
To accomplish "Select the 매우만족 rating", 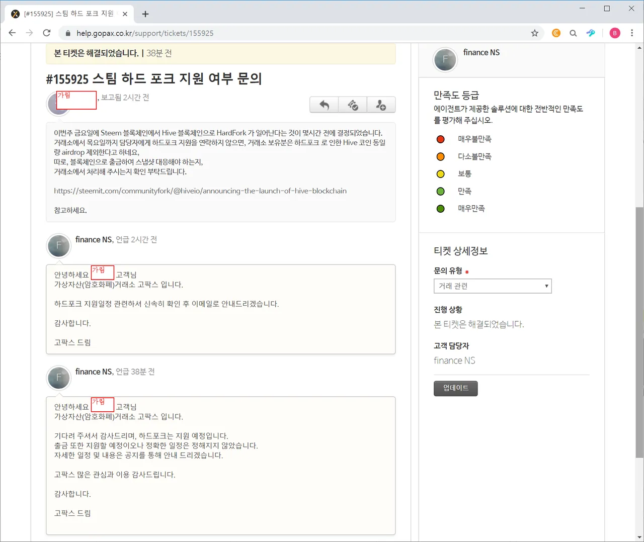I will pos(440,209).
